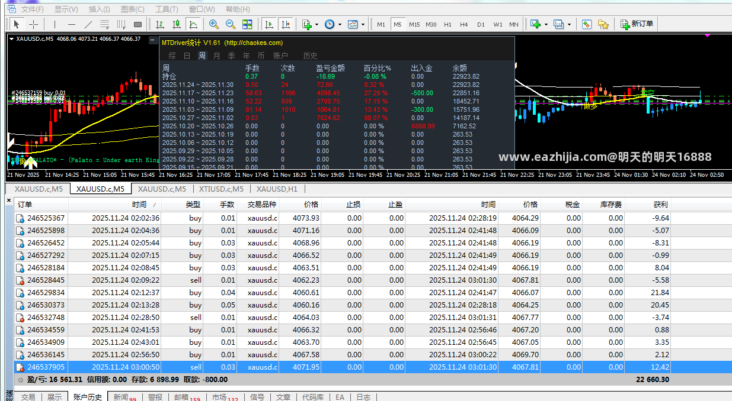Open the 图表(C) menu
This screenshot has height=401, width=732.
(x=132, y=9)
